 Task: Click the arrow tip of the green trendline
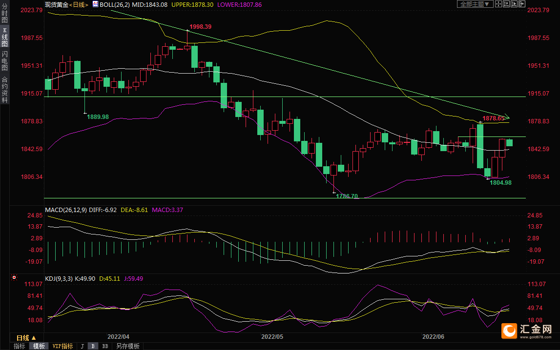[x=508, y=117]
